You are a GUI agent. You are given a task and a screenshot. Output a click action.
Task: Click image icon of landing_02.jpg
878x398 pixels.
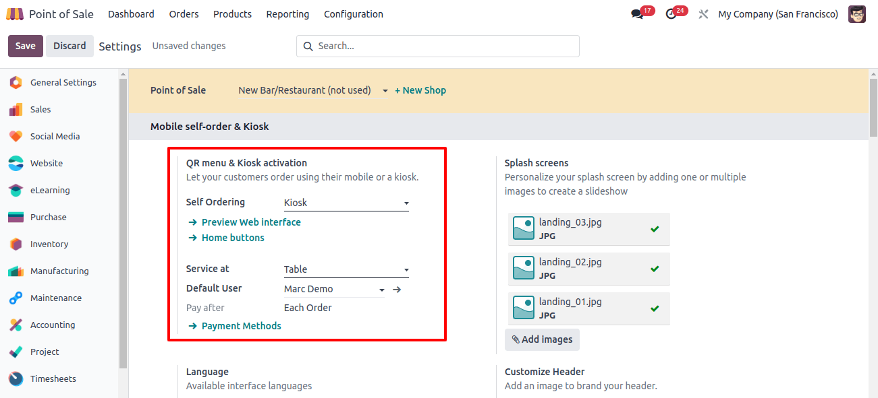pos(524,268)
